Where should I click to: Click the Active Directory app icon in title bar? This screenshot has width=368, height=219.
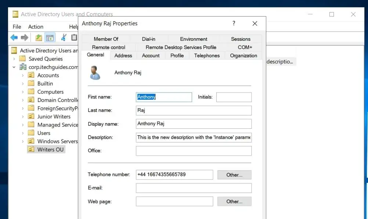[15, 14]
